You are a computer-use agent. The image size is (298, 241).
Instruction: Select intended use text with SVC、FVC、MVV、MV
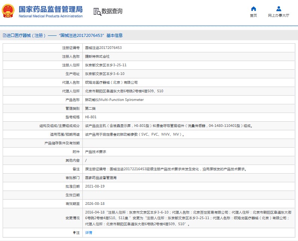135,134
